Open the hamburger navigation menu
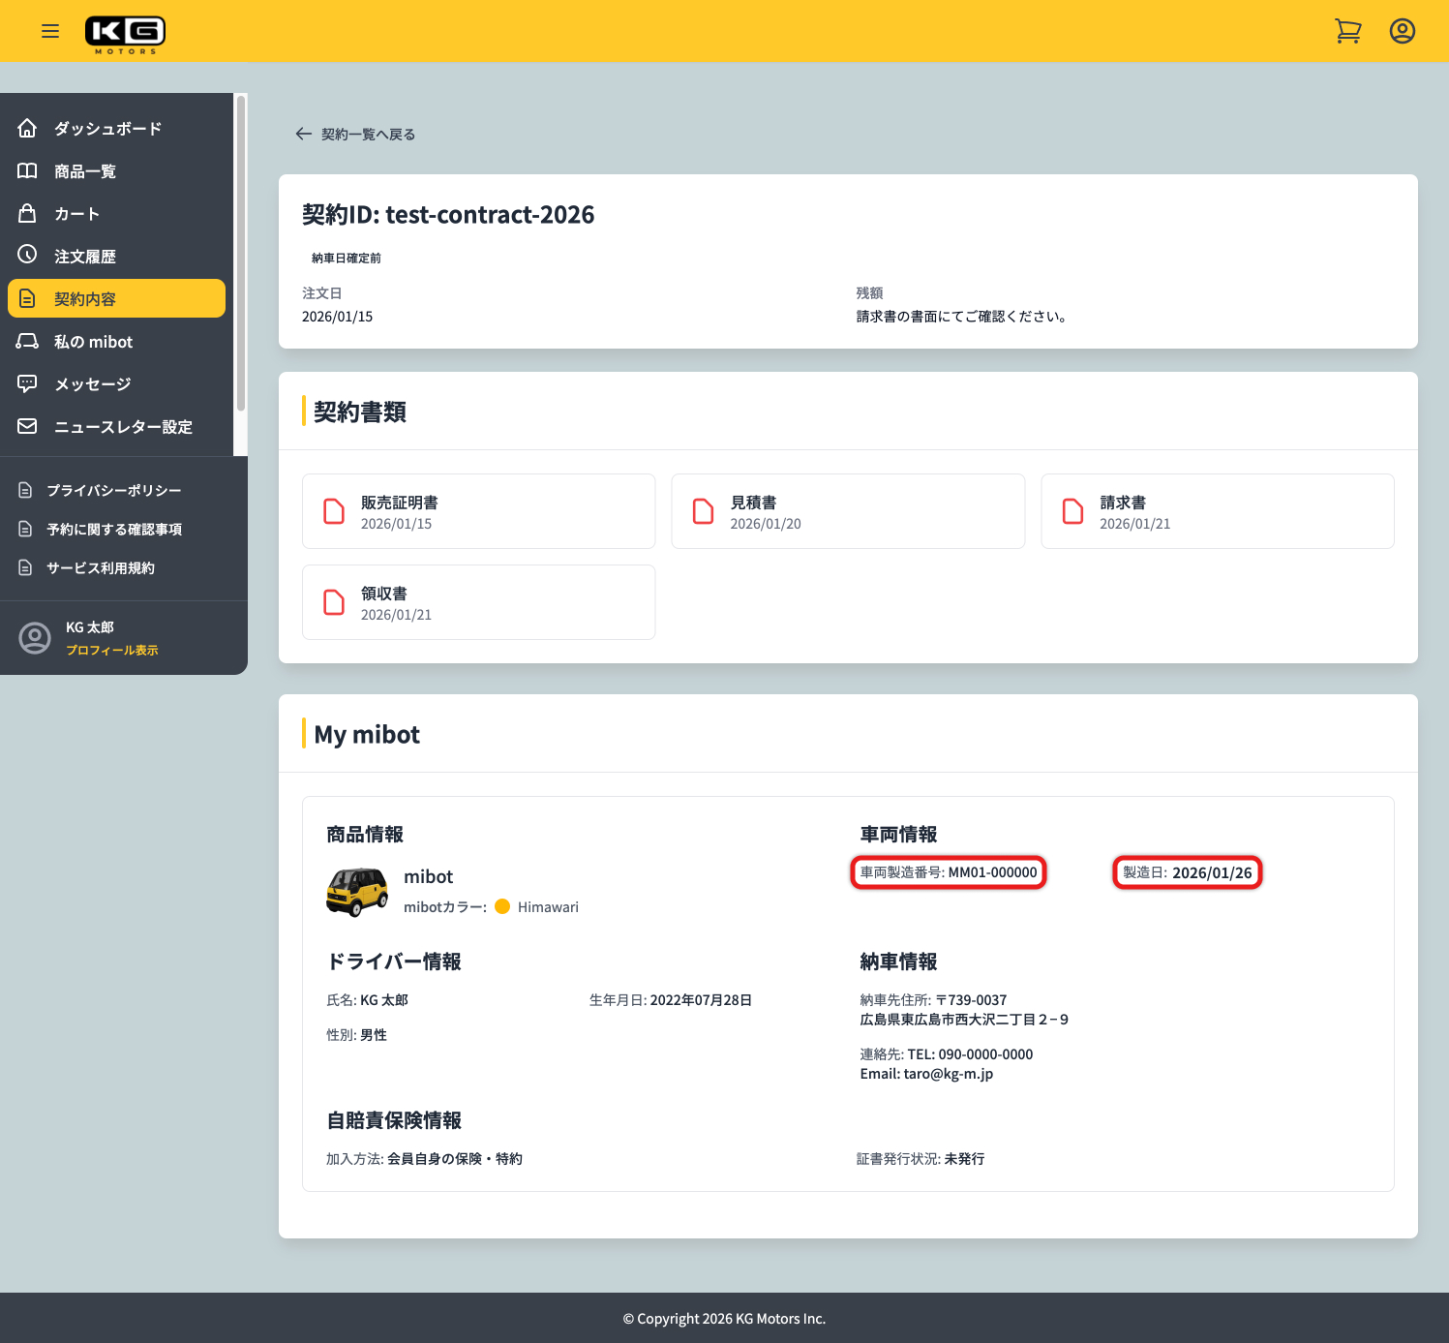Image resolution: width=1449 pixels, height=1343 pixels. click(x=50, y=31)
